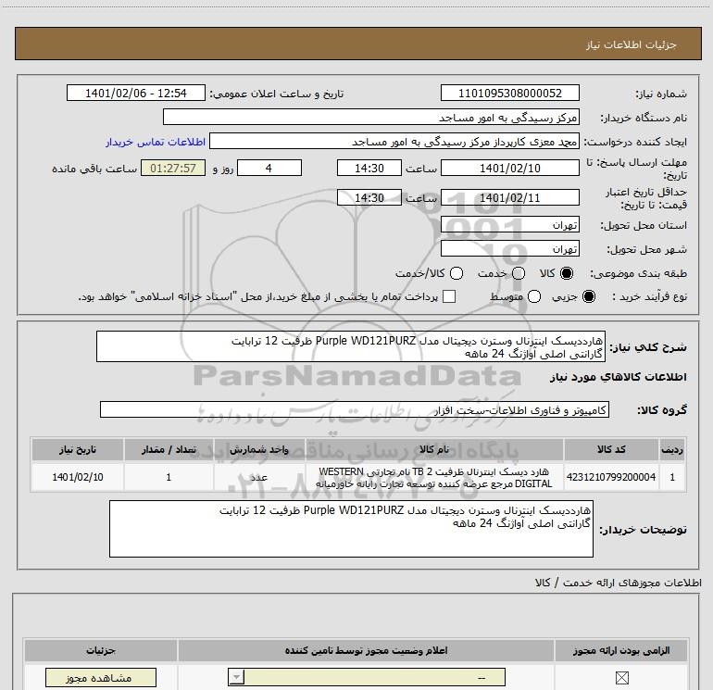This screenshot has width=713, height=690.
Task: Toggle the mandatory license checkbox
Action: click(x=621, y=678)
